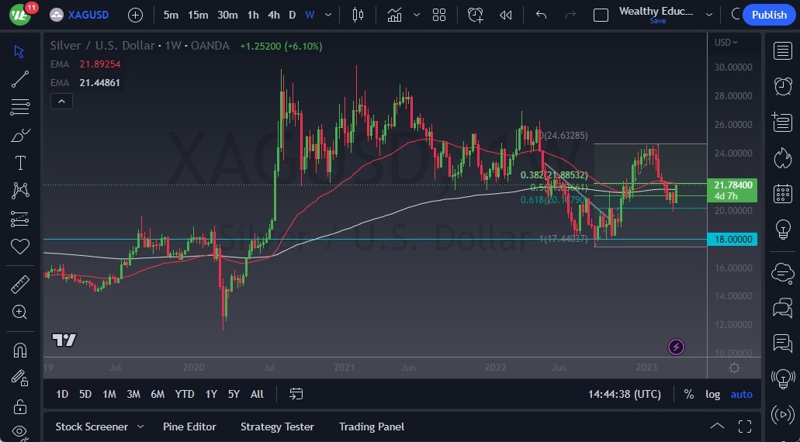Click the Save link under layout name

(658, 21)
